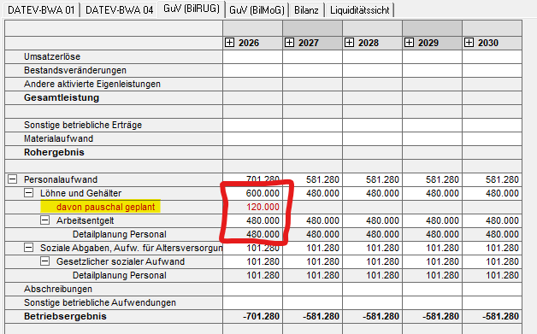Select the Materialaufwand row label
The width and height of the screenshot is (537, 334).
58,138
